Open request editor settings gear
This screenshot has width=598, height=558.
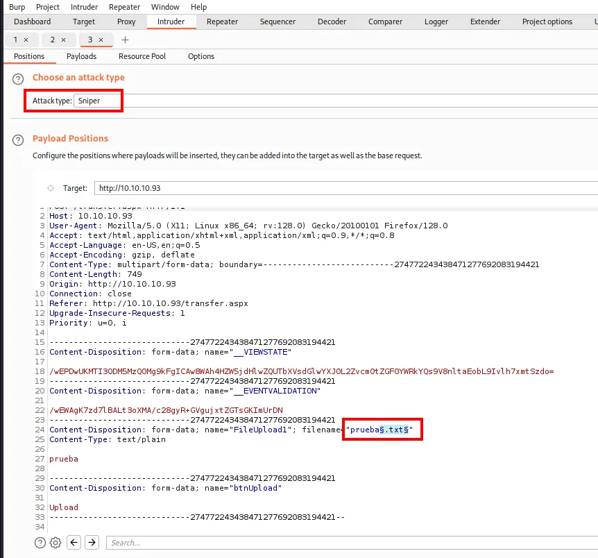pyautogui.click(x=55, y=542)
